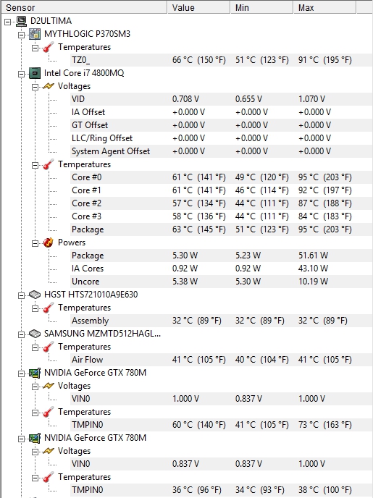Click the Voltages icon under first GTX 780M
The height and width of the screenshot is (498, 373).
click(x=49, y=386)
